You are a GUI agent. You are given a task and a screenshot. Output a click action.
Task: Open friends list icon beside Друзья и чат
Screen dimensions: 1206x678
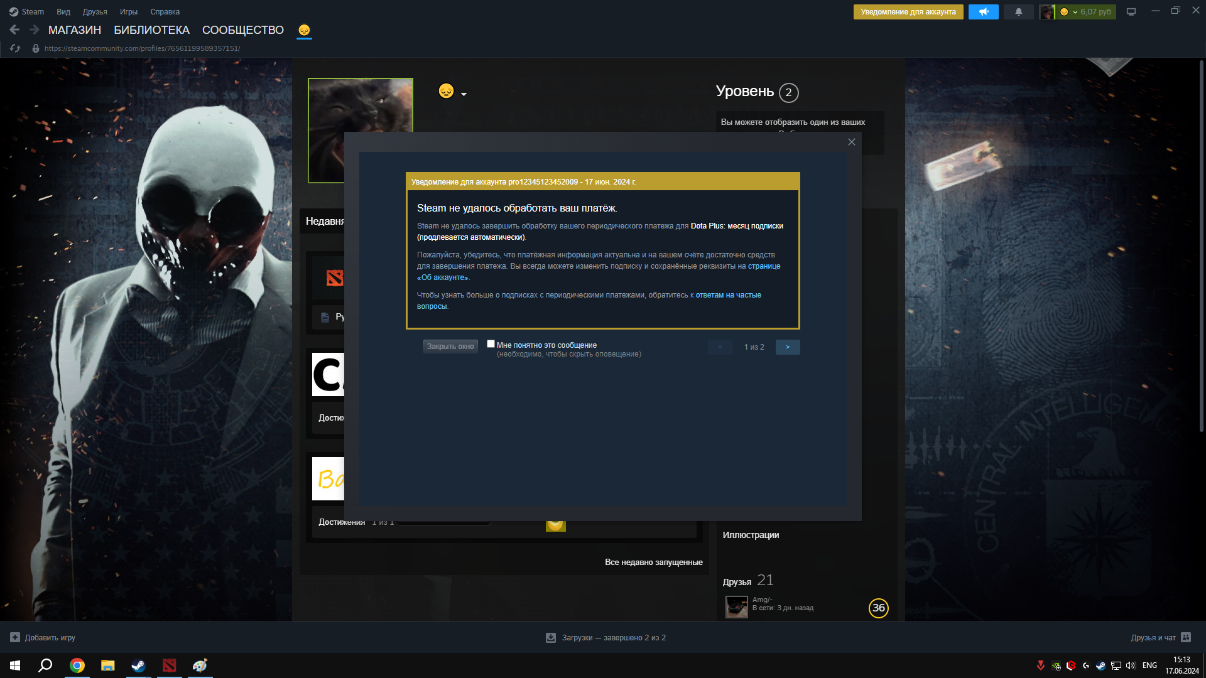[1186, 637]
